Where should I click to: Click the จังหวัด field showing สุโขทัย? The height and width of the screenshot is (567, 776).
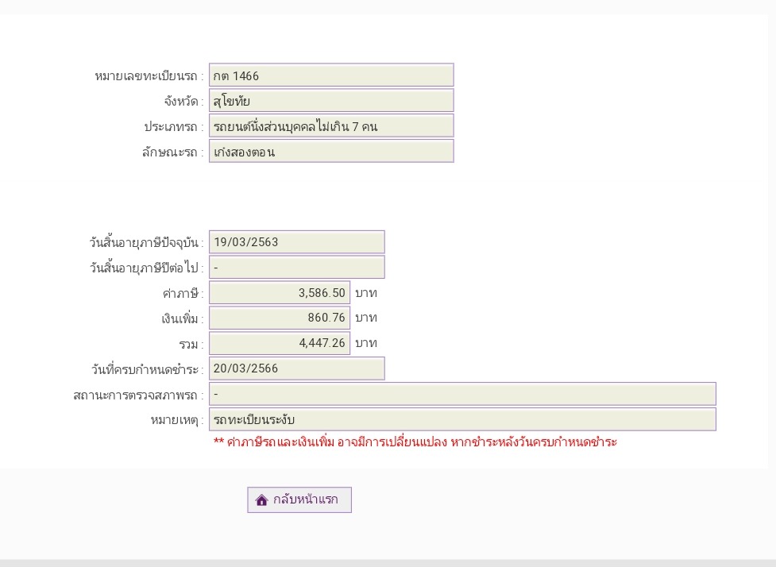pyautogui.click(x=331, y=100)
